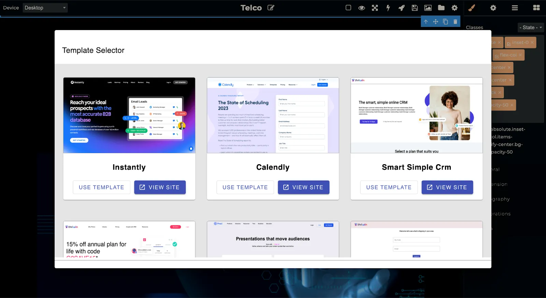Viewport: 546px width, 298px height.
Task: Click the 'Presentations that move audiences' template thumbnail
Action: 273,239
